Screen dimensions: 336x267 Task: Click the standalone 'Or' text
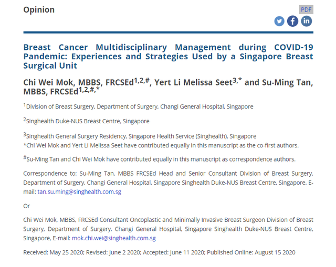click(27, 206)
